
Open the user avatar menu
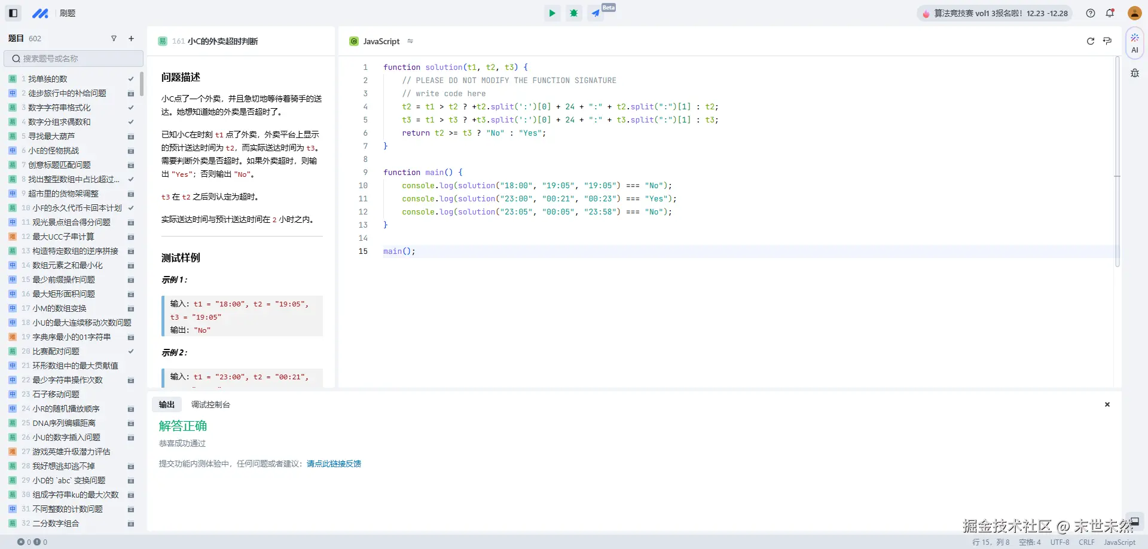click(1134, 13)
